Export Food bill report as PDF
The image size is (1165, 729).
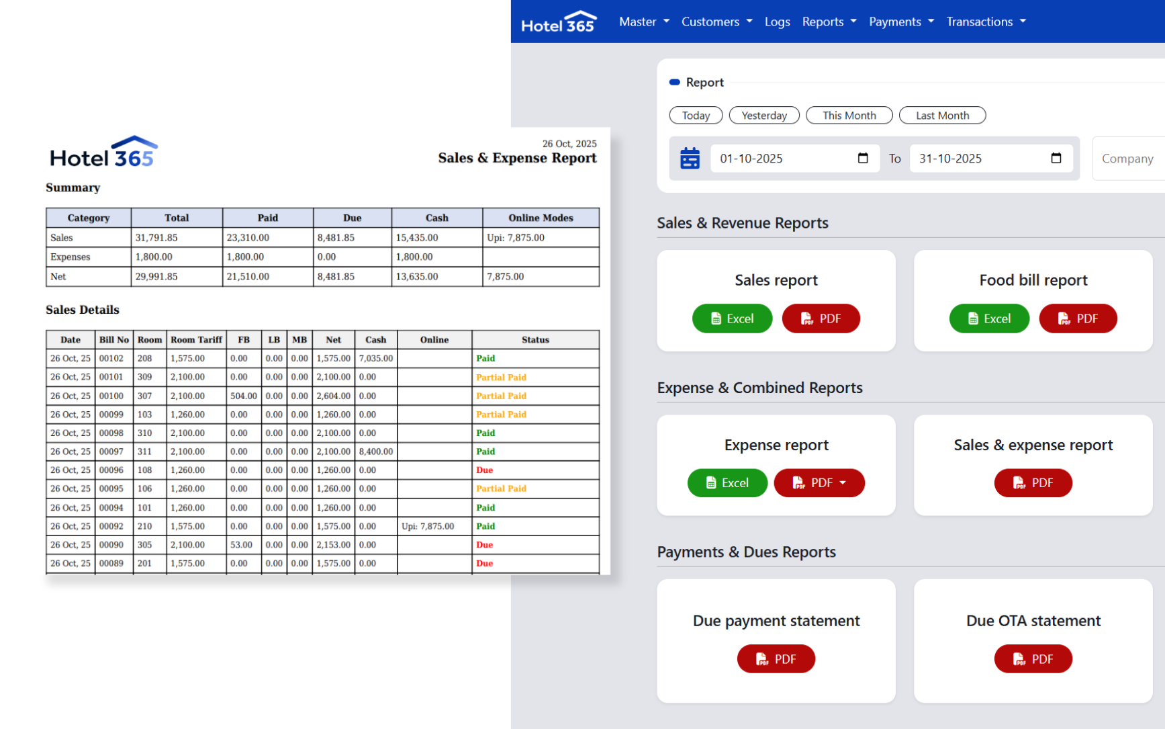click(1078, 318)
